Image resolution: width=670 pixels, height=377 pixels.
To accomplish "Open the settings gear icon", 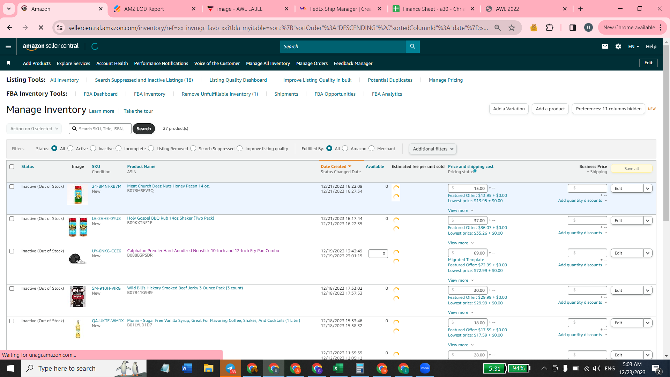I will point(618,46).
